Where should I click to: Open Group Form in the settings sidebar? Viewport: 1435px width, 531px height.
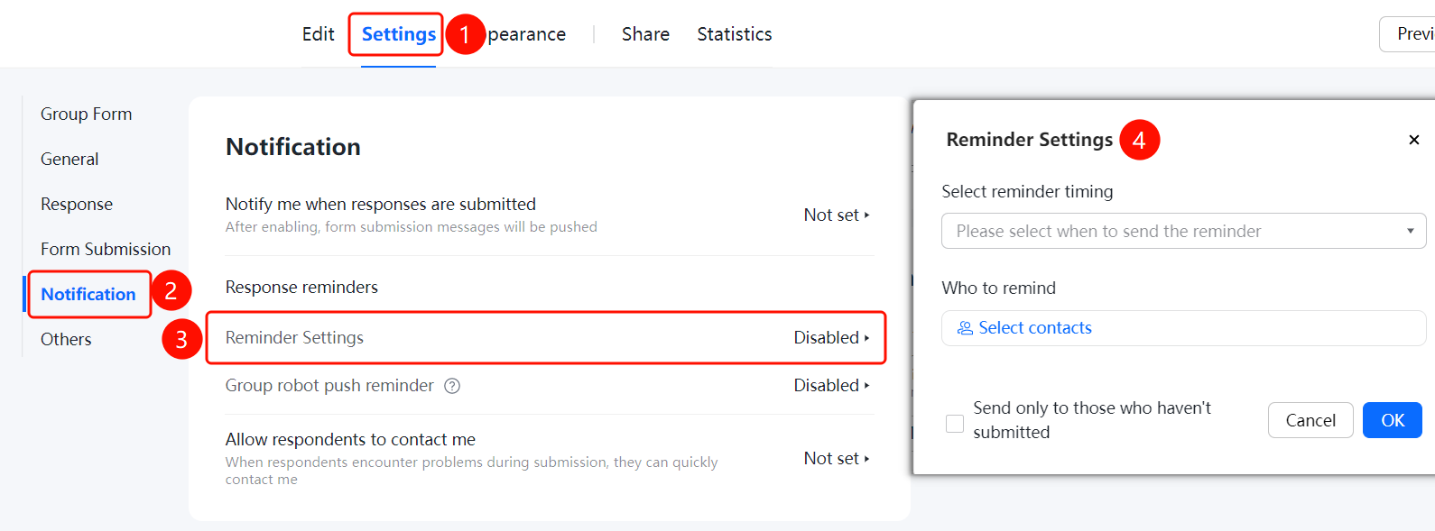[x=87, y=114]
